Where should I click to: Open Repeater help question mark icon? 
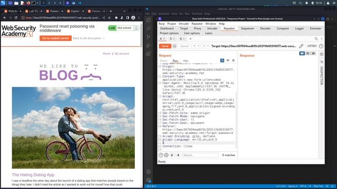(x=321, y=46)
